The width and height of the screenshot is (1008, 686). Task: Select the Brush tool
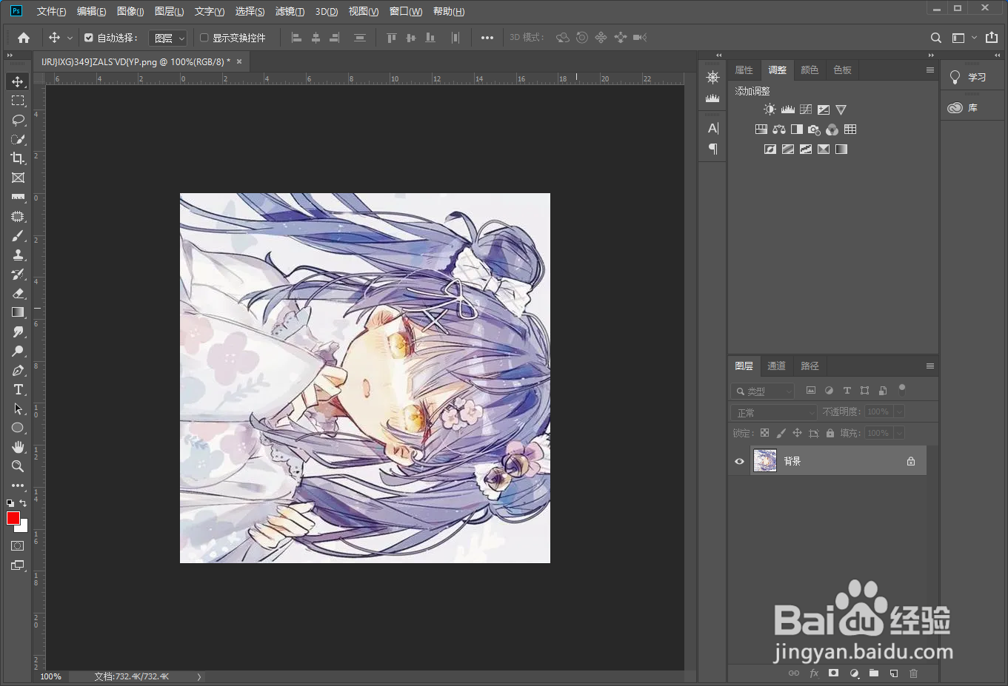[18, 235]
